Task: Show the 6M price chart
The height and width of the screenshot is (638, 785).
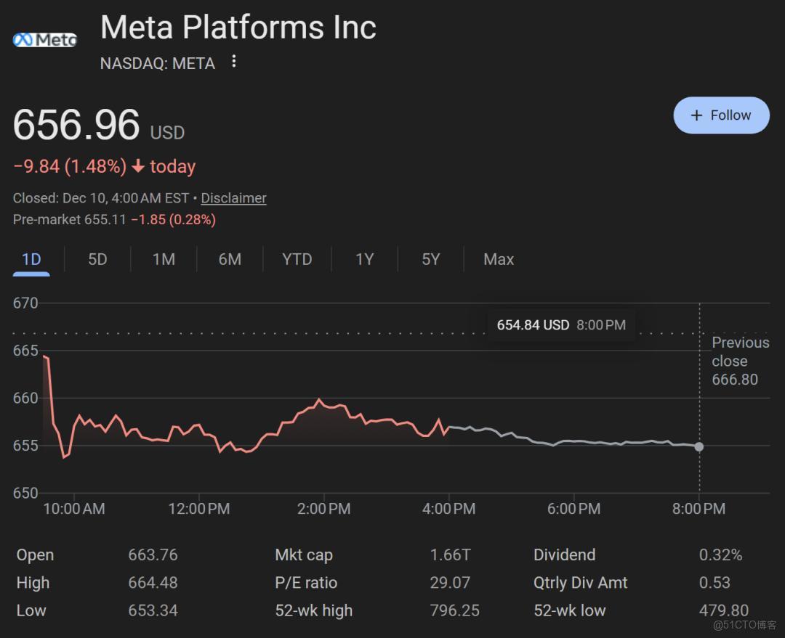Action: [230, 259]
